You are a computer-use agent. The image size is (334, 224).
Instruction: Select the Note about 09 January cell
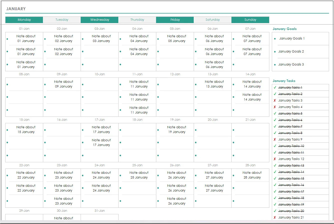pyautogui.click(x=63, y=84)
